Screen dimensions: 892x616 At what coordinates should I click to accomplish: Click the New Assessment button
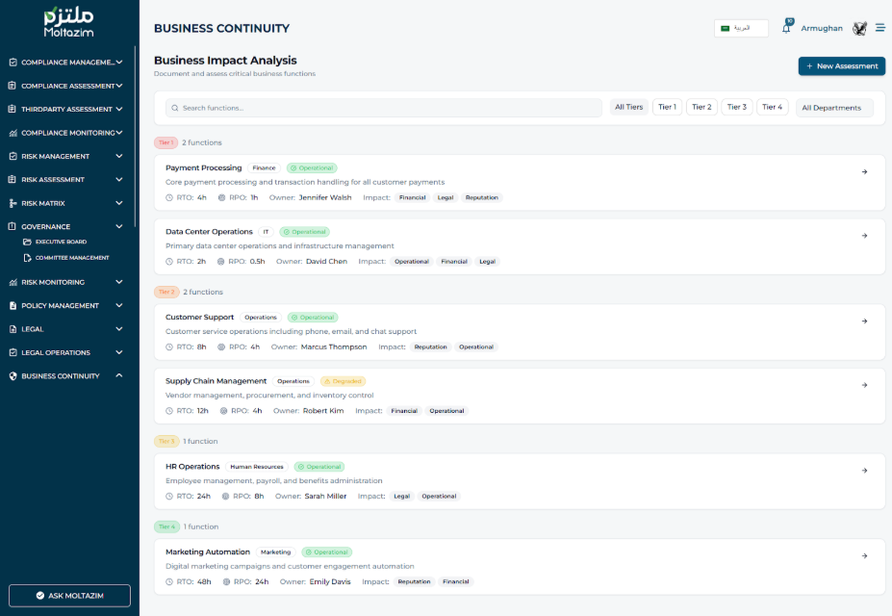pos(841,66)
